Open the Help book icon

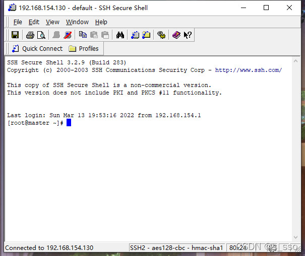(176, 35)
